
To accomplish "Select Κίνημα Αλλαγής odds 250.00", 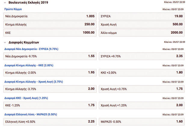I will 50,25.
